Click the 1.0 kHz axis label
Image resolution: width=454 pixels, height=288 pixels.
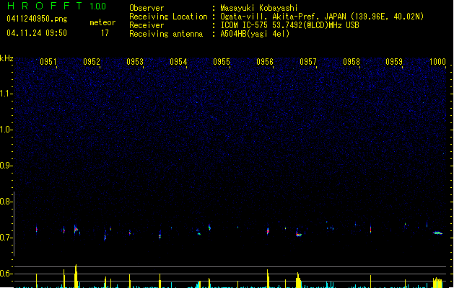[6, 130]
